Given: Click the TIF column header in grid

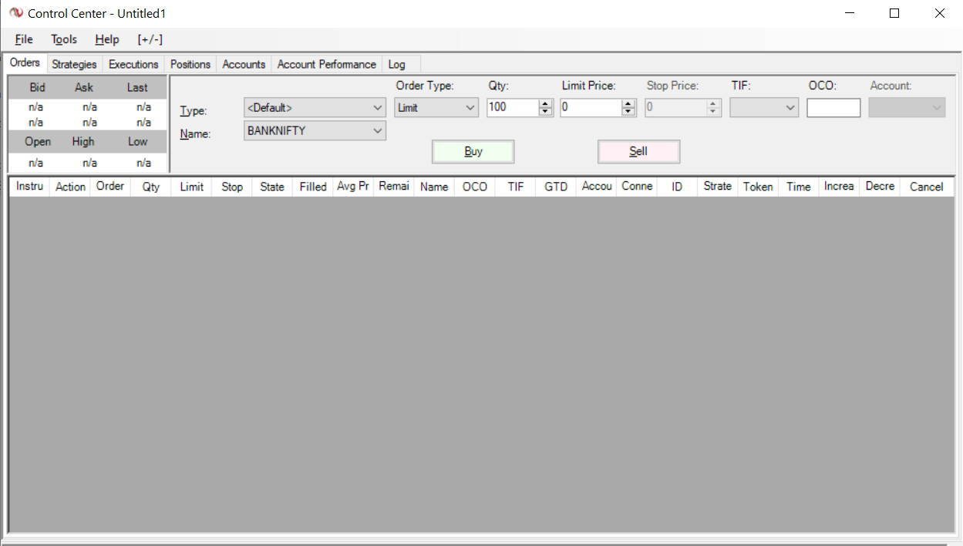Looking at the screenshot, I should coord(515,187).
